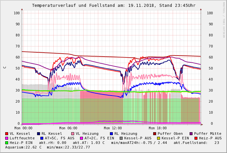227x153 pixels.
Task: Click the purple Puffer Mitte legend swatch
Action: [191, 134]
